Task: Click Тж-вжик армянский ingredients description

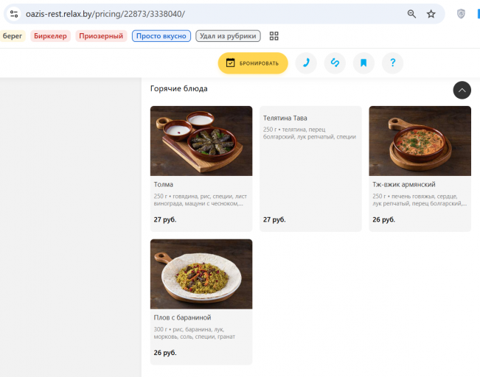Action: pos(420,200)
